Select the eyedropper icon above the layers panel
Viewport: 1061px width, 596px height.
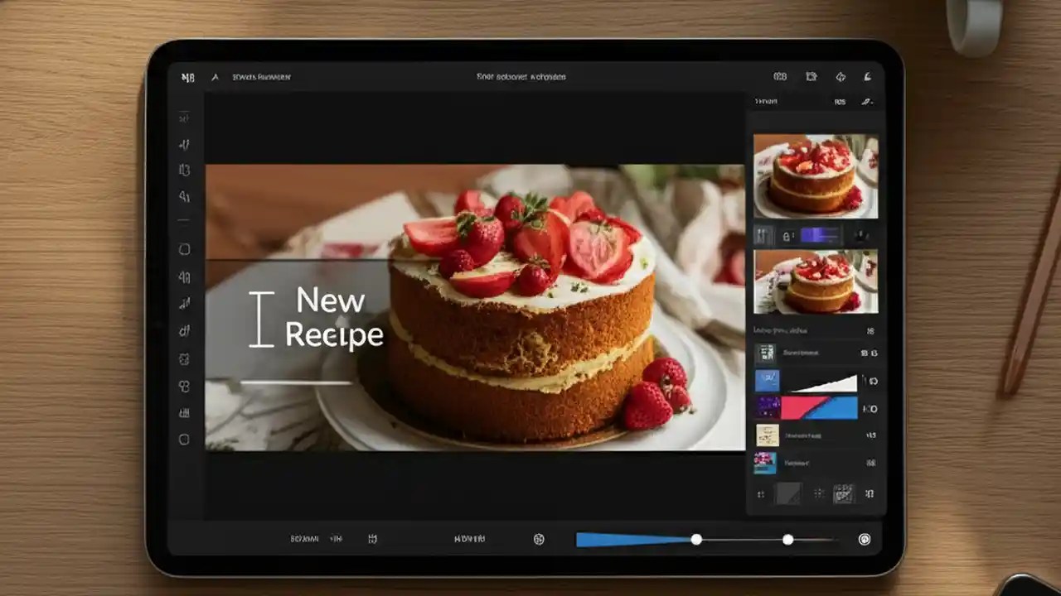coord(868,101)
